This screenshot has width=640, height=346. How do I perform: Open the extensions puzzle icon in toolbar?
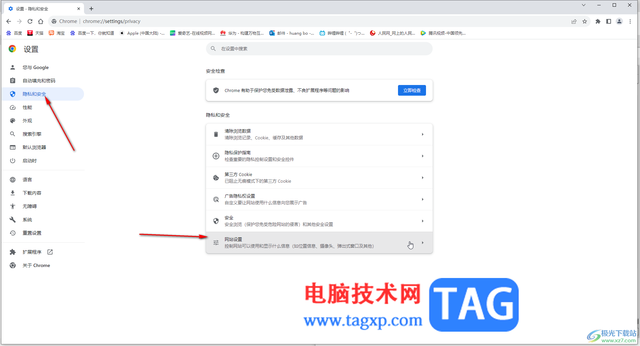coord(598,21)
